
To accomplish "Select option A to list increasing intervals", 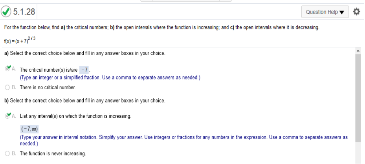I will click(7, 115).
